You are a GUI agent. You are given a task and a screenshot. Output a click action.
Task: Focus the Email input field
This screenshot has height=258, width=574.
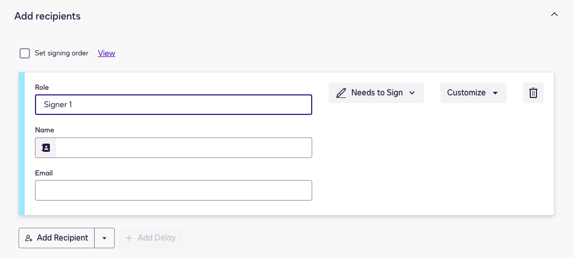coord(173,190)
